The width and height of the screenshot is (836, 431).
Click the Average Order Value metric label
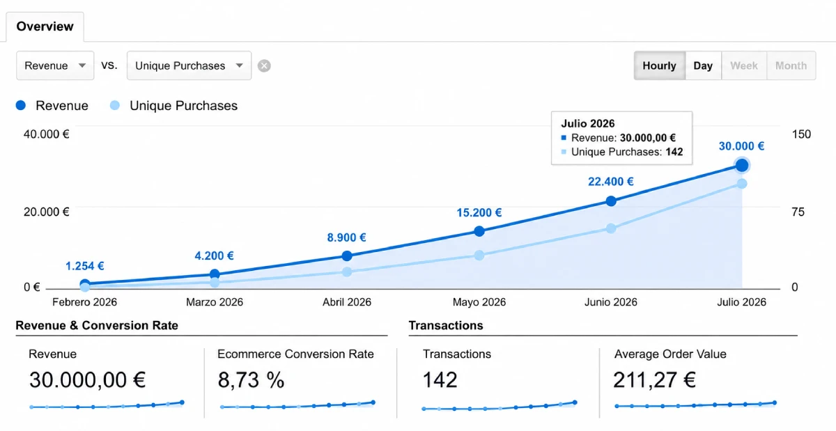point(670,354)
